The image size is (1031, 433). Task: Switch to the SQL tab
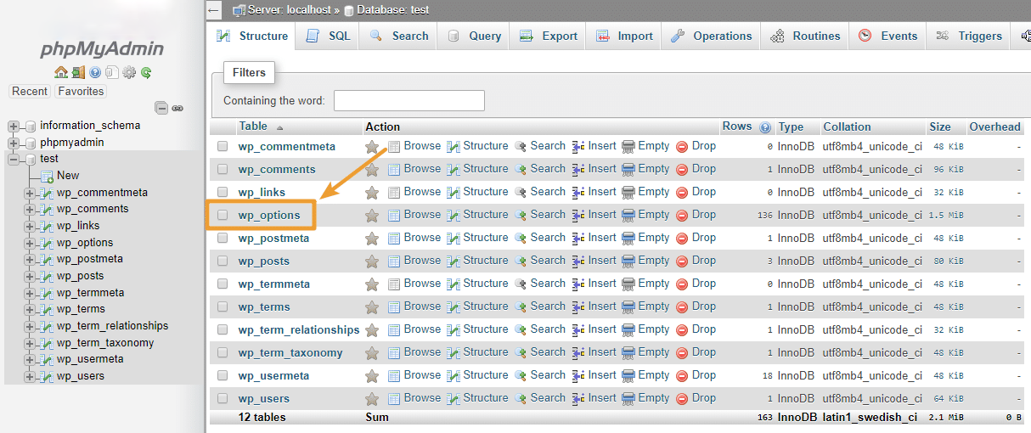point(328,37)
